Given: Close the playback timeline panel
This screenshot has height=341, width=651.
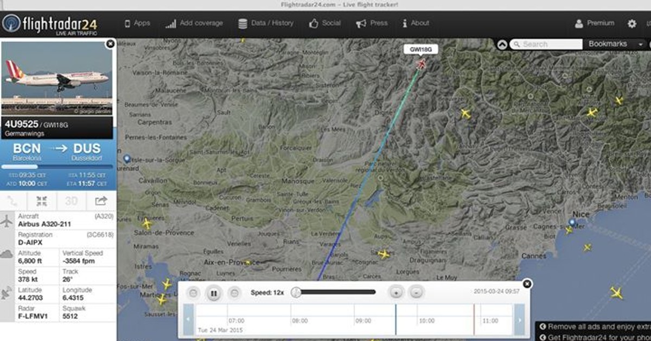Looking at the screenshot, I should pos(527,284).
